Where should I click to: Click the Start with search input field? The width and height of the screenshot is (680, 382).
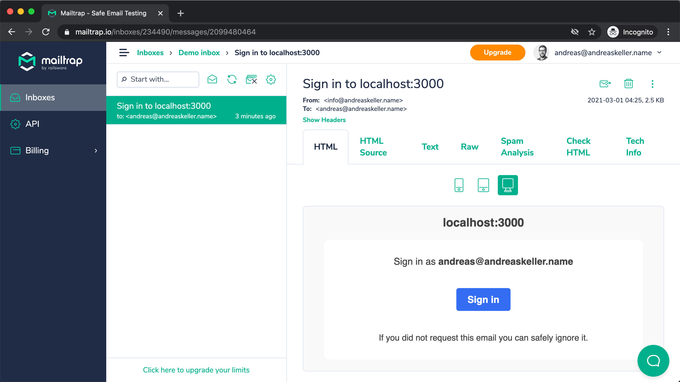pyautogui.click(x=158, y=79)
